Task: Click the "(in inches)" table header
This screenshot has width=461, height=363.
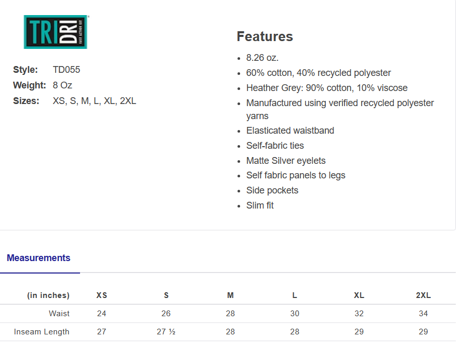Action: 48,295
